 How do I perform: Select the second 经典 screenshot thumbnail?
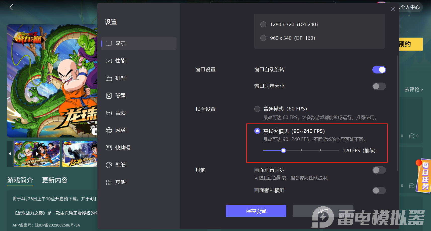coord(80,154)
